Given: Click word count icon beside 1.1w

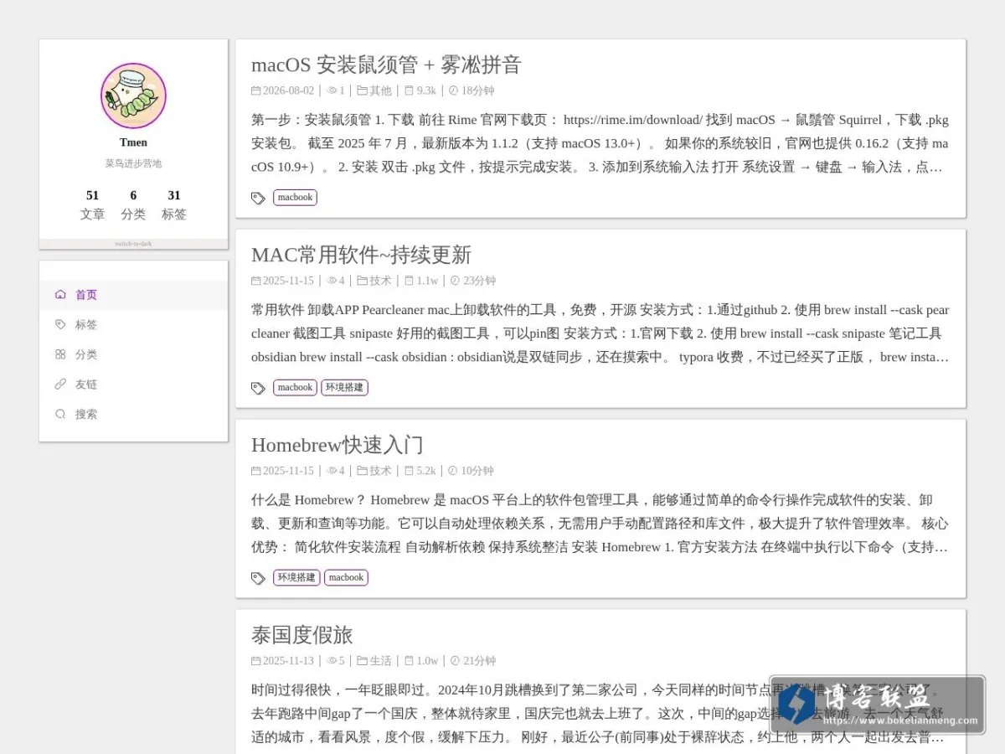Looking at the screenshot, I should [x=410, y=281].
